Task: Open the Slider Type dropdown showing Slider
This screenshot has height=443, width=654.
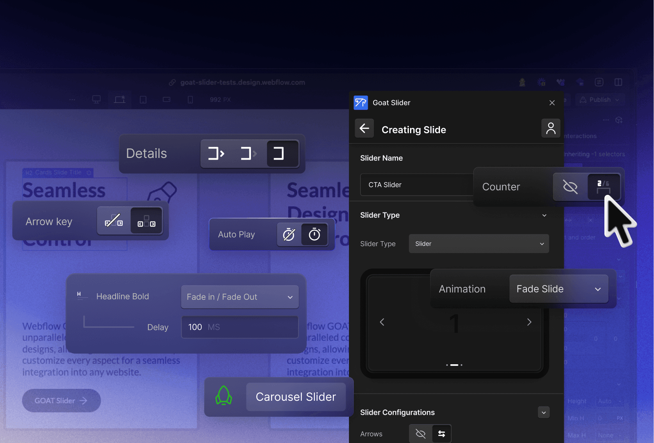Action: (x=479, y=244)
